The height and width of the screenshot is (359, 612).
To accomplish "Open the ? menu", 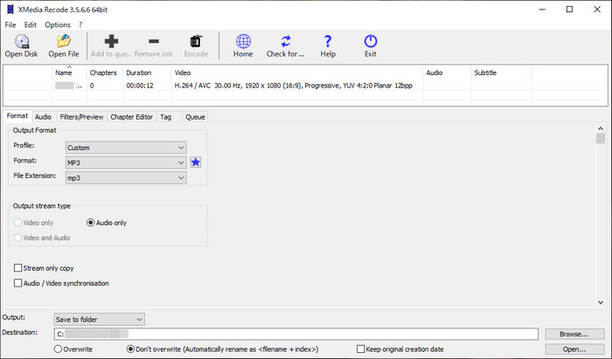I will click(x=80, y=25).
